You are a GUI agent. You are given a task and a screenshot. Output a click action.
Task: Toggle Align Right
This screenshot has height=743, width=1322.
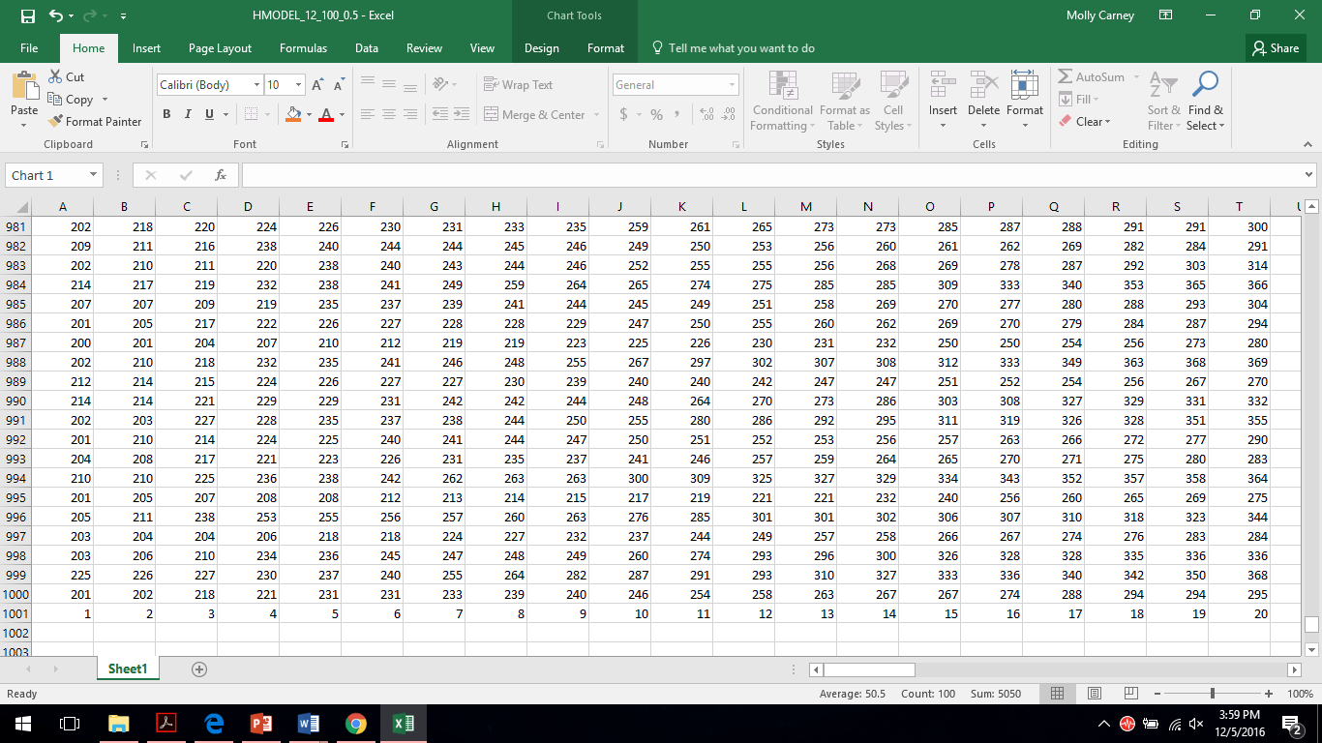tap(410, 114)
